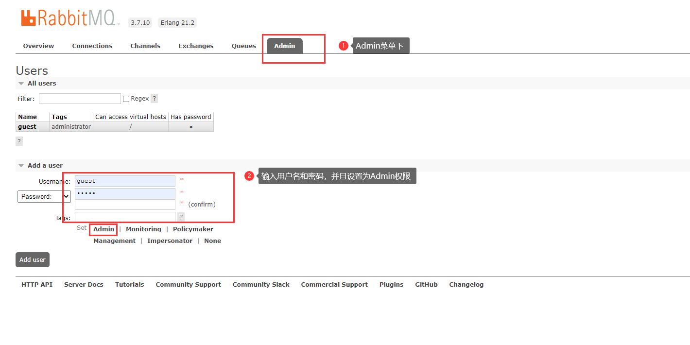
Task: Focus the Tags input field
Action: (125, 217)
